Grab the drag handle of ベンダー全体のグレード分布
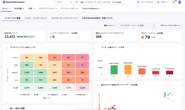This screenshot has width=185, height=110. click(97, 48)
